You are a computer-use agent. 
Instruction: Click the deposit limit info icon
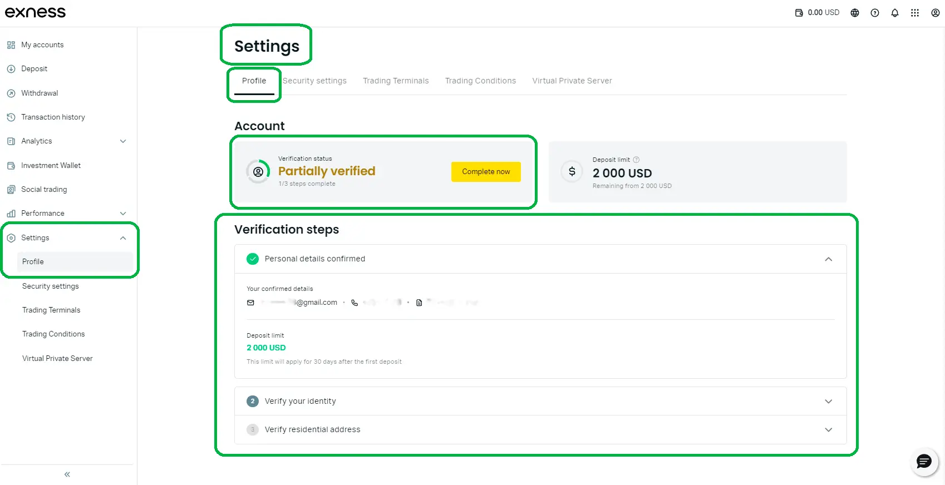click(x=636, y=160)
